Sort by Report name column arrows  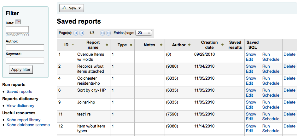(x=107, y=45)
